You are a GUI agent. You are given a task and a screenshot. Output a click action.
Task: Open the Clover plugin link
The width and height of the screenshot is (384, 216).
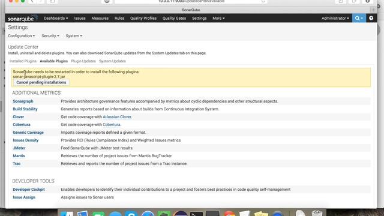point(19,117)
